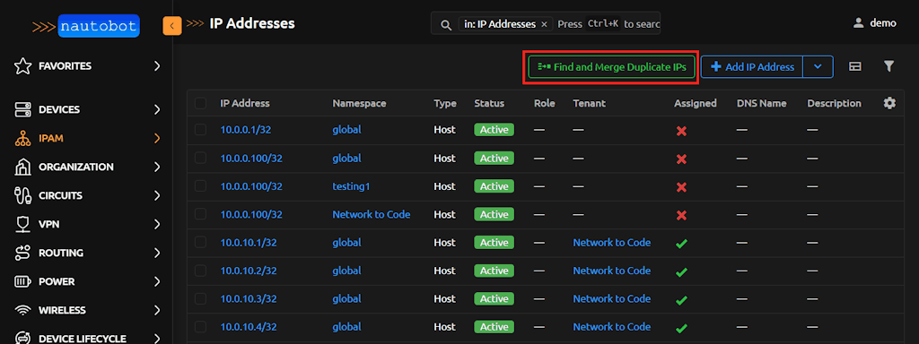
Task: Open the ORGANIZATION menu item
Action: pyautogui.click(x=87, y=167)
